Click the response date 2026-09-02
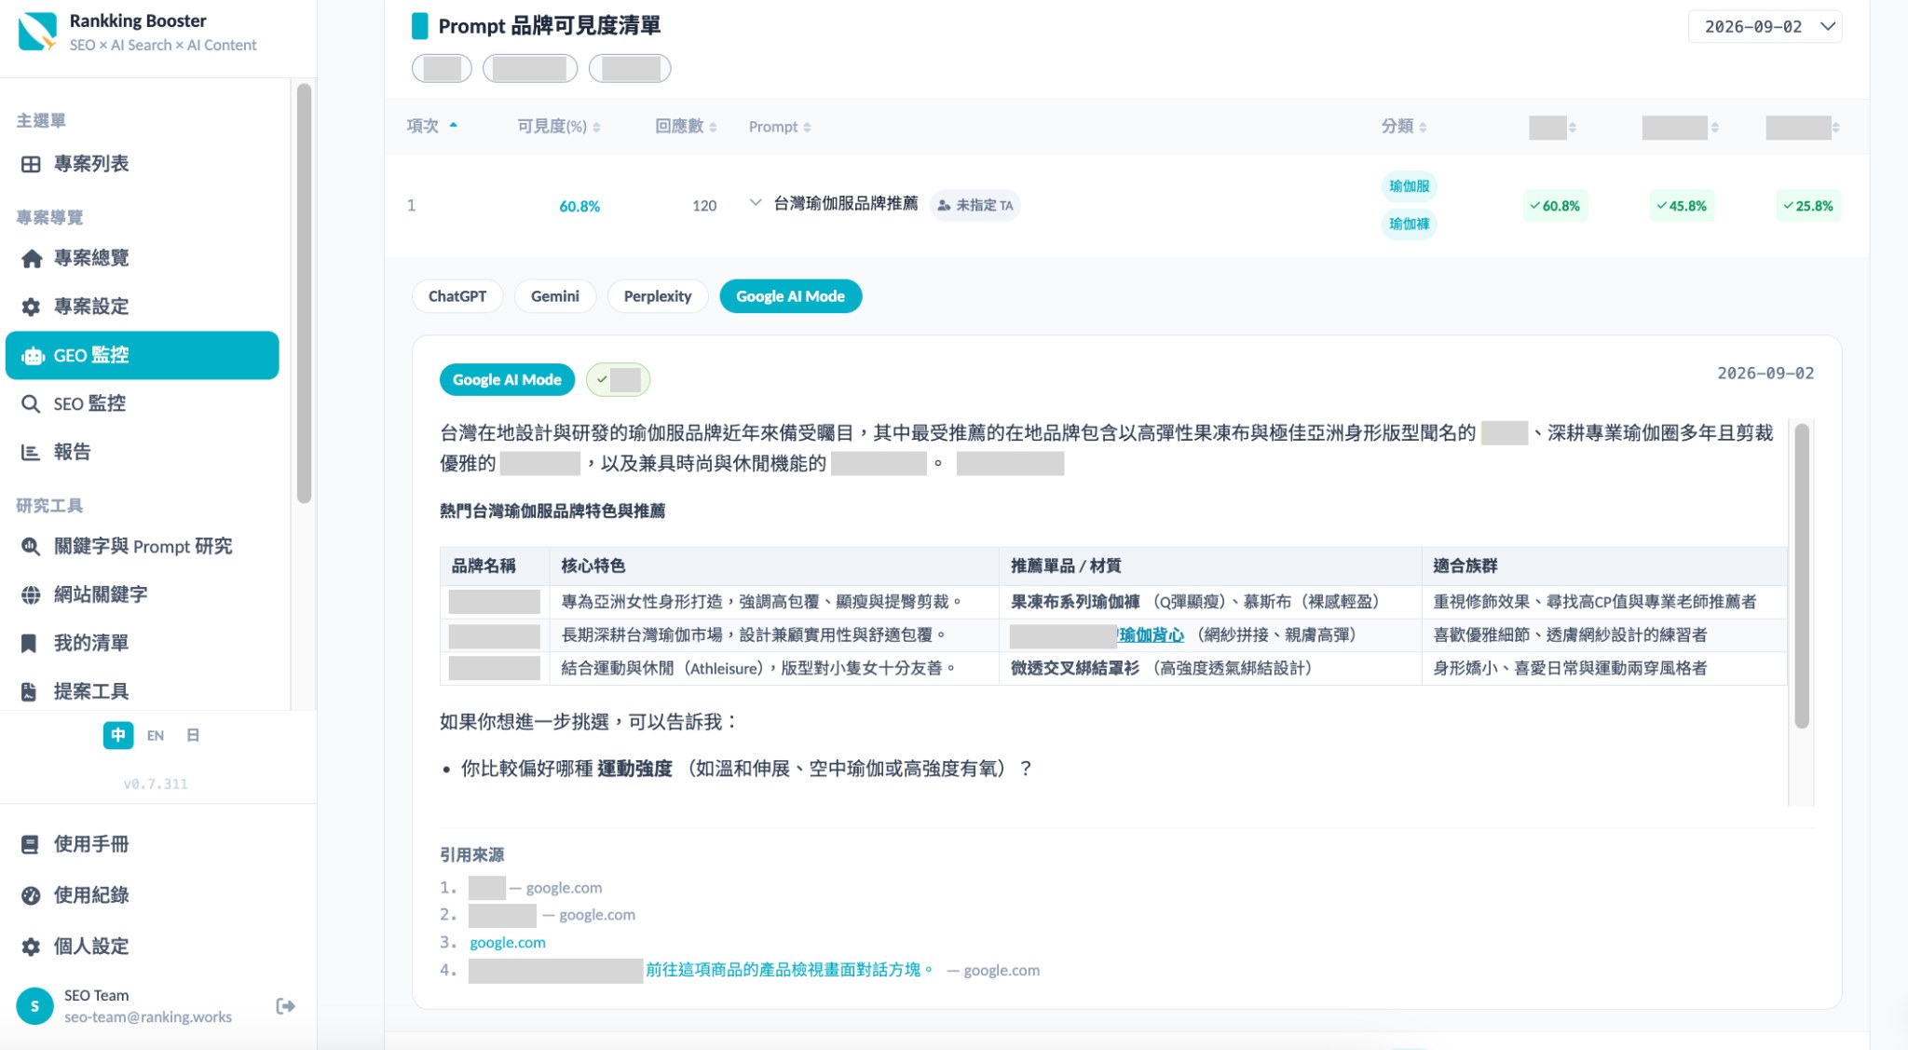The image size is (1908, 1050). coord(1765,373)
